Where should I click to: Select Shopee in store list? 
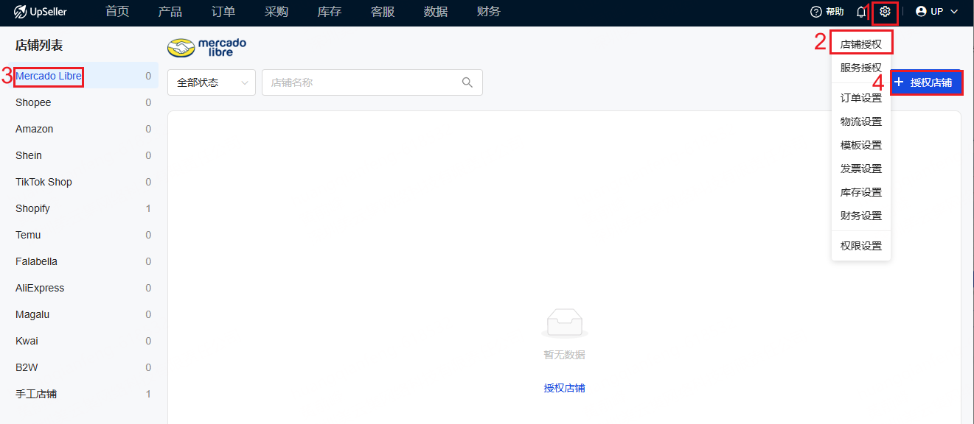pyautogui.click(x=79, y=102)
